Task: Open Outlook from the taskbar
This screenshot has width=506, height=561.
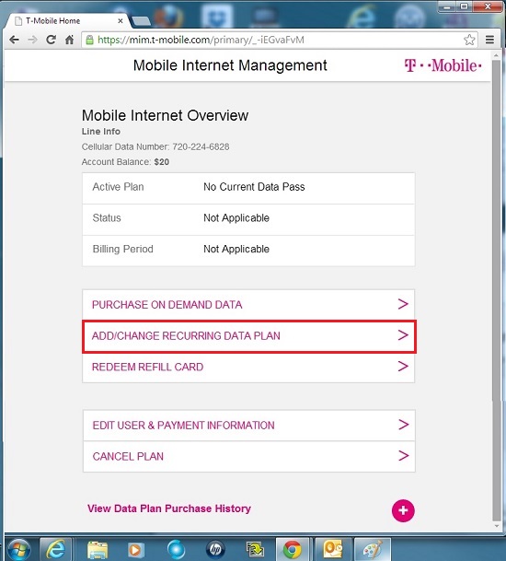Action: pos(333,549)
